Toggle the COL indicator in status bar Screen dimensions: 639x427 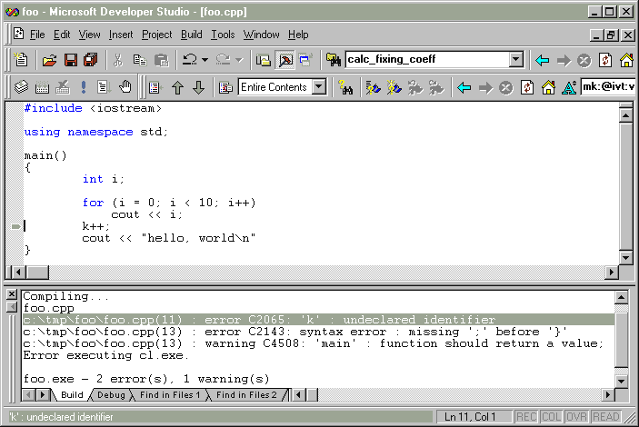pyautogui.click(x=552, y=417)
